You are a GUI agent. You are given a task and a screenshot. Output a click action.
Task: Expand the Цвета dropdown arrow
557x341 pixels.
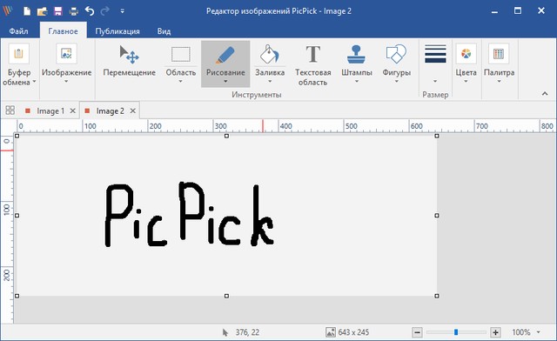click(466, 82)
